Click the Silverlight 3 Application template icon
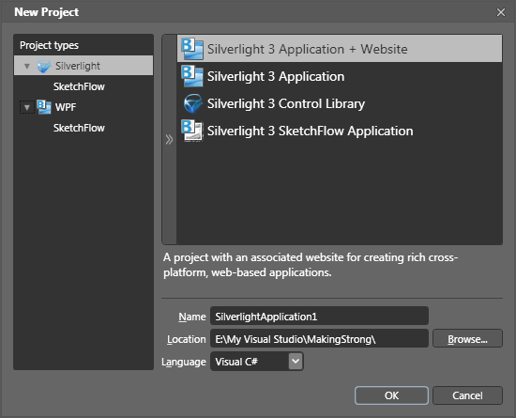The height and width of the screenshot is (418, 516). [x=192, y=76]
